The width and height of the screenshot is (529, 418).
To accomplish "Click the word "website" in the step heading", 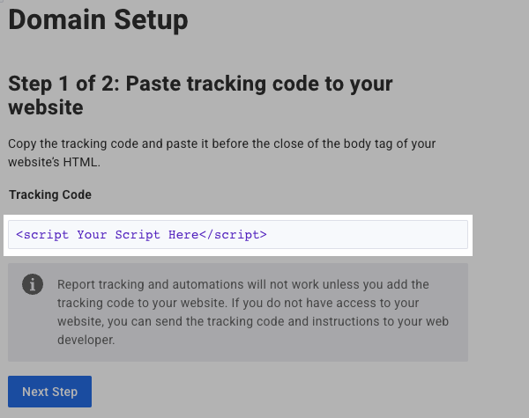I will (x=45, y=107).
